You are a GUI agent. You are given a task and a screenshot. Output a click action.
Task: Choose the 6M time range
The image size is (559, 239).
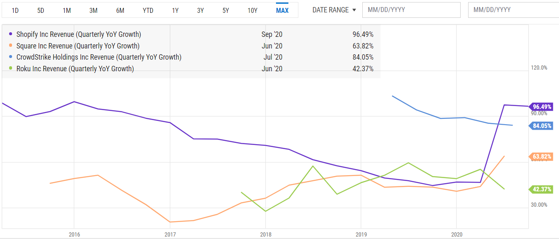pyautogui.click(x=120, y=10)
